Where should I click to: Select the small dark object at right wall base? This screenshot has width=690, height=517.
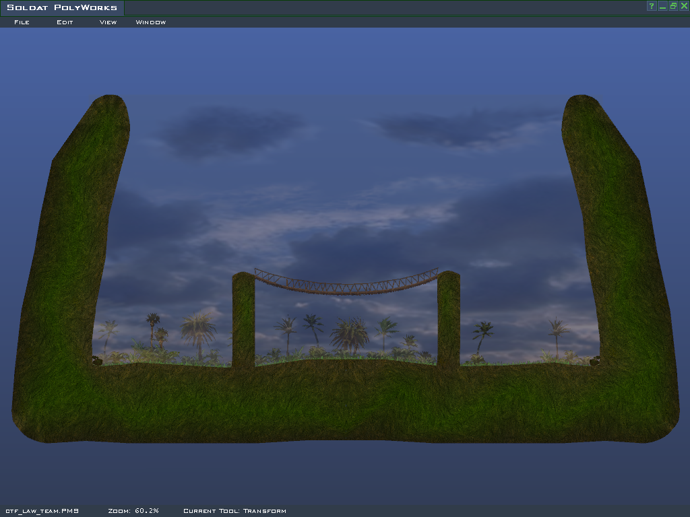click(x=594, y=361)
